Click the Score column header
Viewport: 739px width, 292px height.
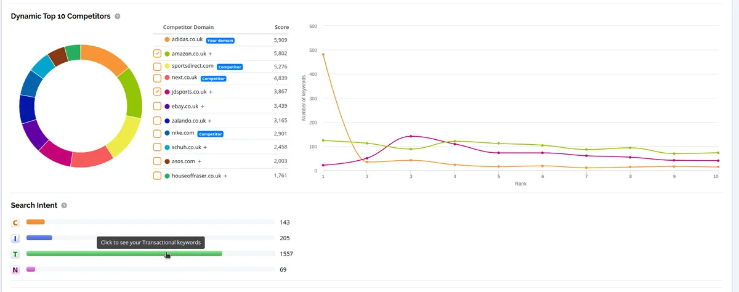(281, 28)
